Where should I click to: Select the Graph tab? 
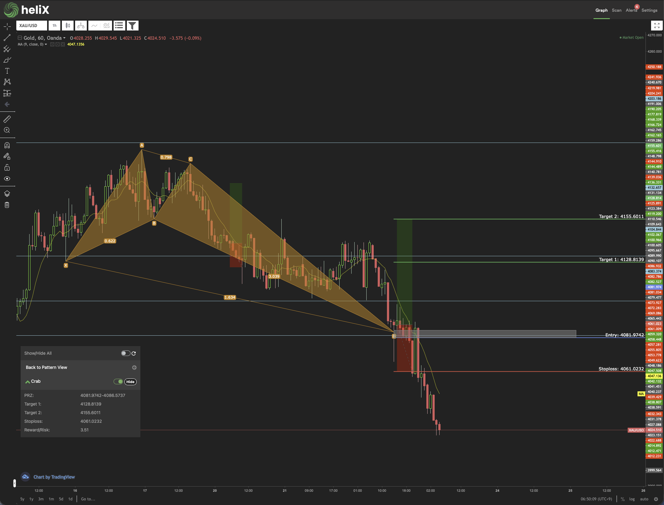pyautogui.click(x=602, y=10)
